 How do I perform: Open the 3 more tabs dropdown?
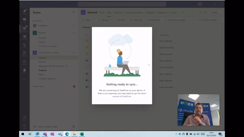coord(174,13)
